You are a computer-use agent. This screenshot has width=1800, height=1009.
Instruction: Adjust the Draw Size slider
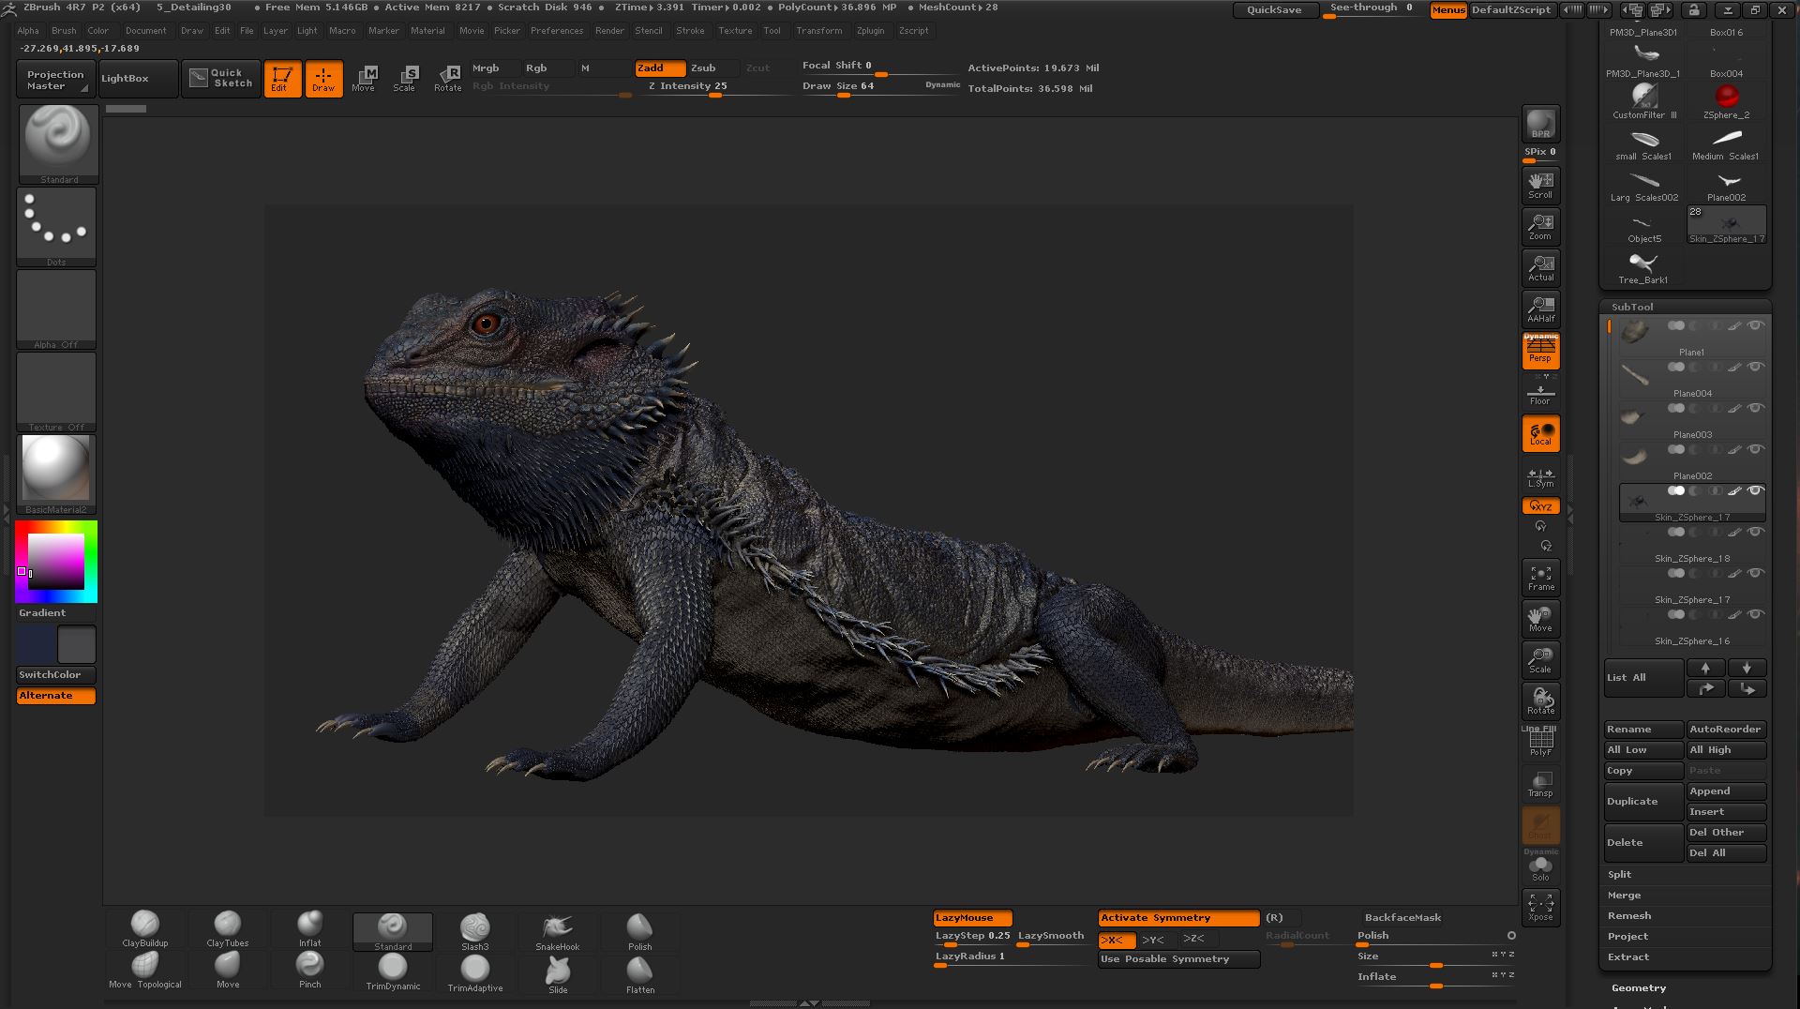(881, 87)
